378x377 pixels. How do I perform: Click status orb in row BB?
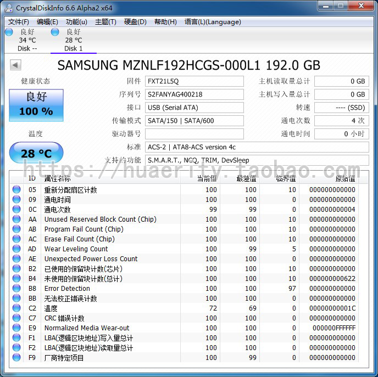point(16,298)
